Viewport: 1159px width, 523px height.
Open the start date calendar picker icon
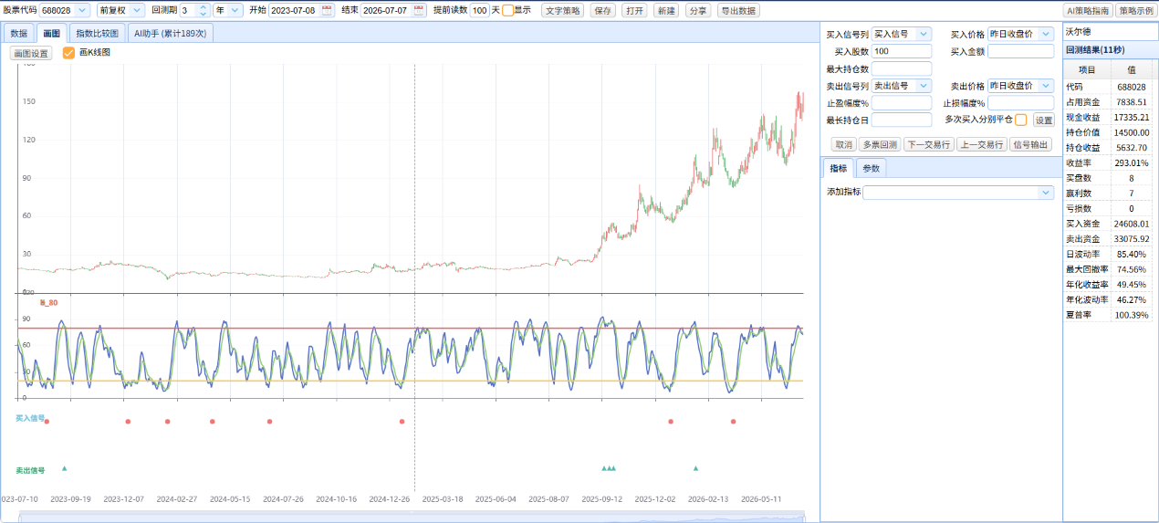tap(327, 10)
